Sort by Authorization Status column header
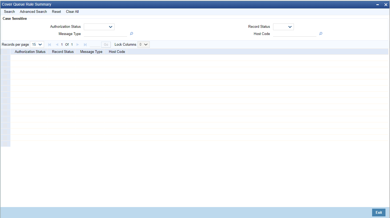Image resolution: width=390 pixels, height=218 pixels. click(x=30, y=52)
